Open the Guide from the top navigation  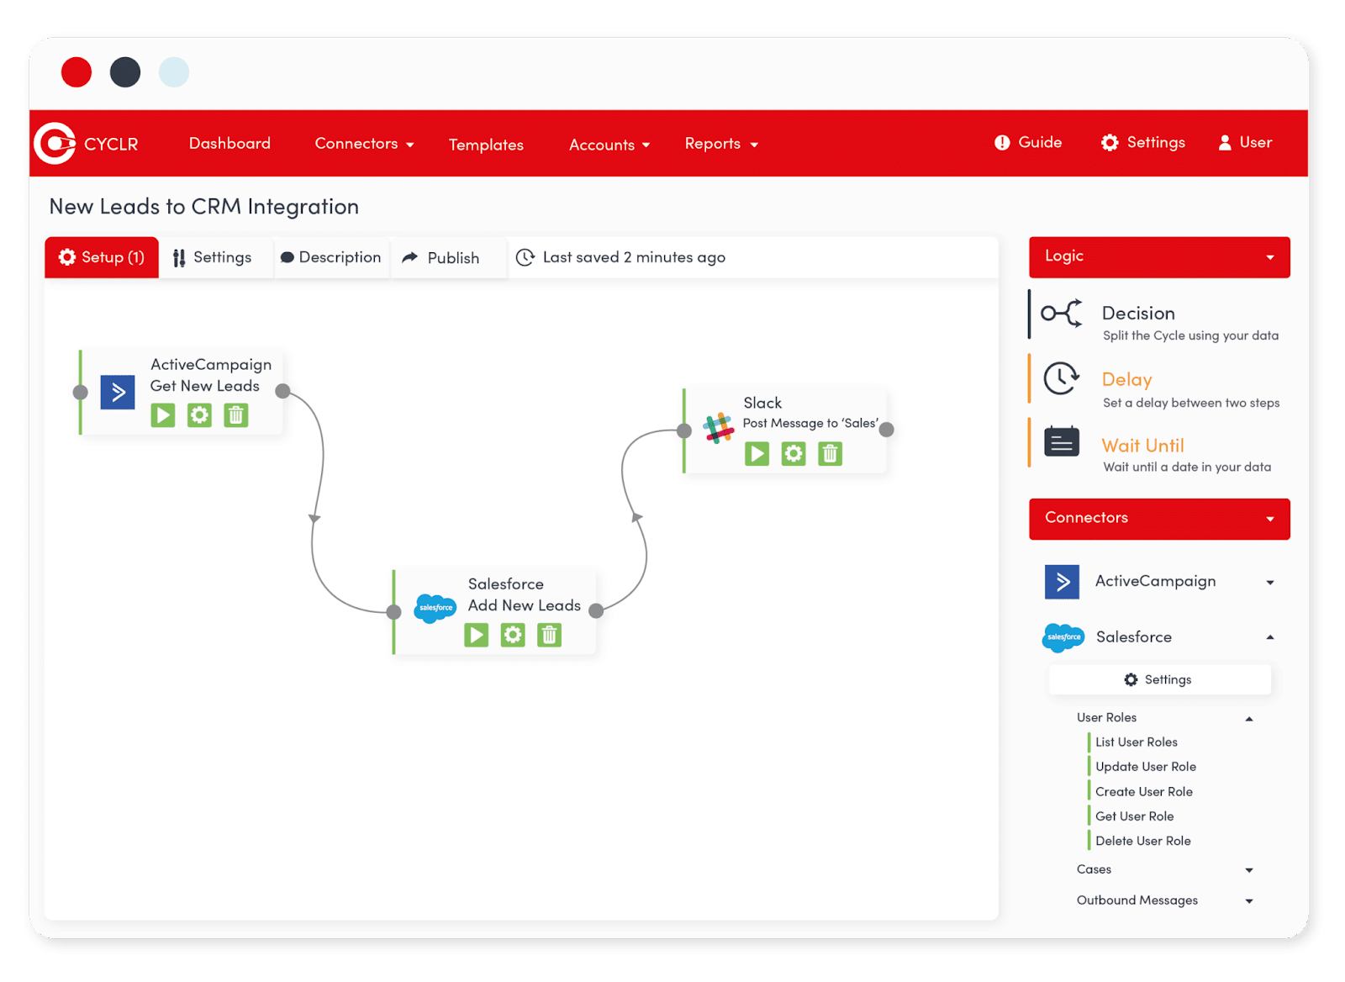coord(1027,142)
